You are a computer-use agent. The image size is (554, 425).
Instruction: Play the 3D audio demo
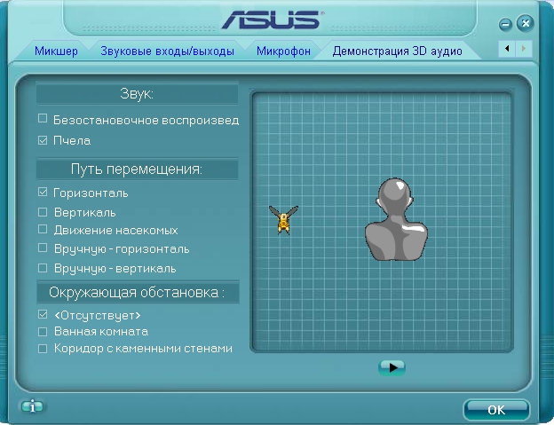392,368
